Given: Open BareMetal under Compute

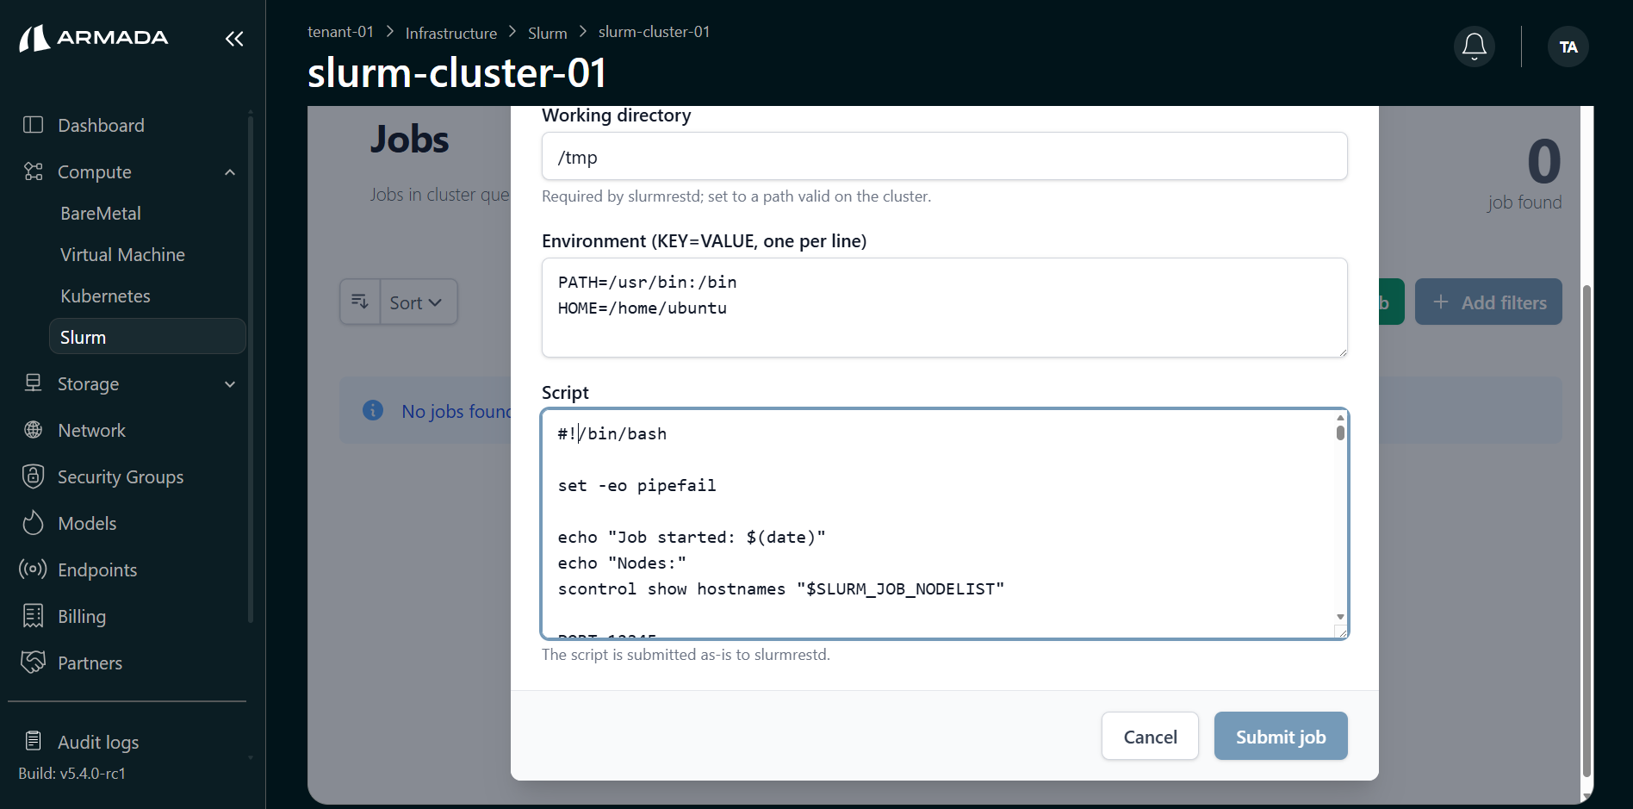Looking at the screenshot, I should click(x=101, y=214).
